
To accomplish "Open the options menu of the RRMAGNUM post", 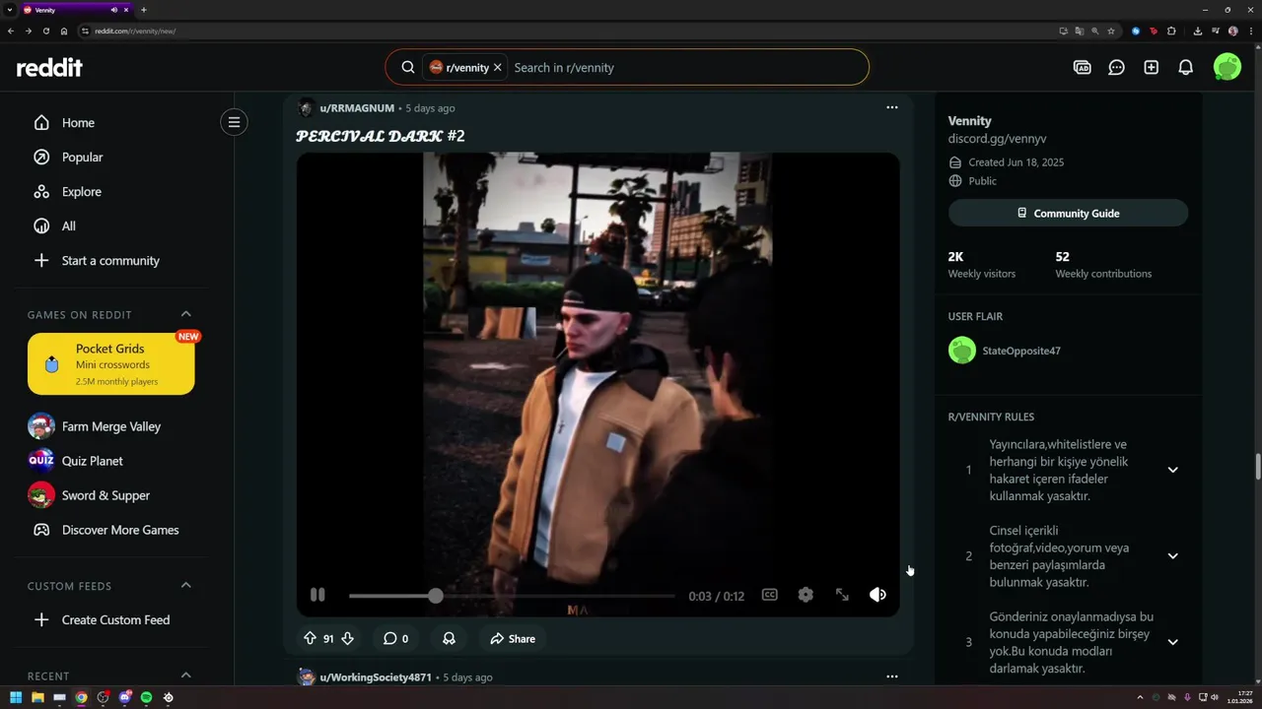I will coord(892,107).
